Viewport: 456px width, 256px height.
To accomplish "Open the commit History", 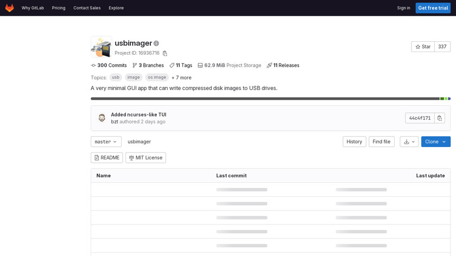I will [x=354, y=142].
